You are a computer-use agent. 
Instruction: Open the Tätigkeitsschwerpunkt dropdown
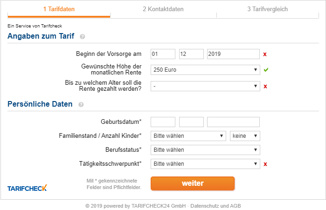coord(205,164)
